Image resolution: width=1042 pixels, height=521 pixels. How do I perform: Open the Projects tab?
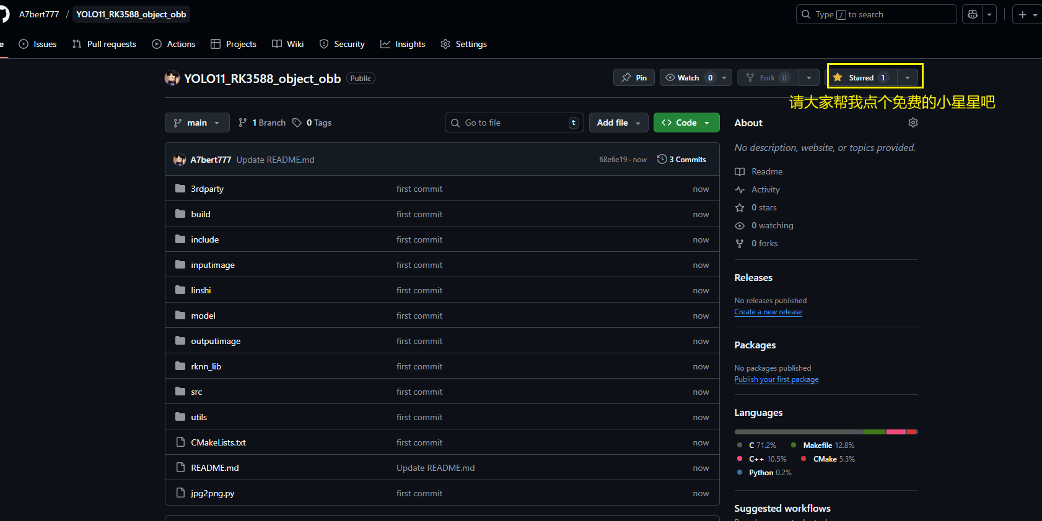tap(234, 44)
